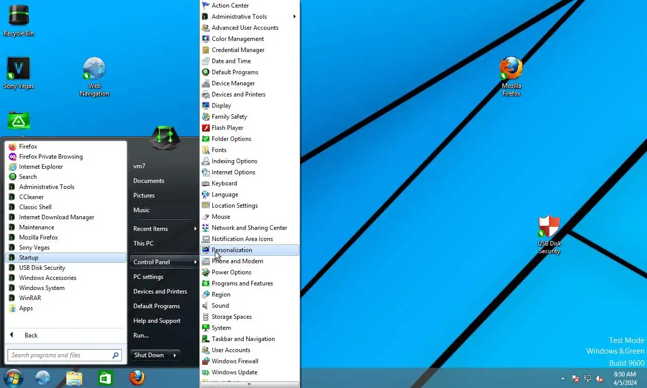This screenshot has width=647, height=388.
Task: Open Personalization from Control Panel menu
Action: tap(250, 250)
